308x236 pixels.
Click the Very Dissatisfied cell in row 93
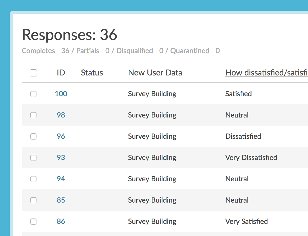(x=251, y=158)
